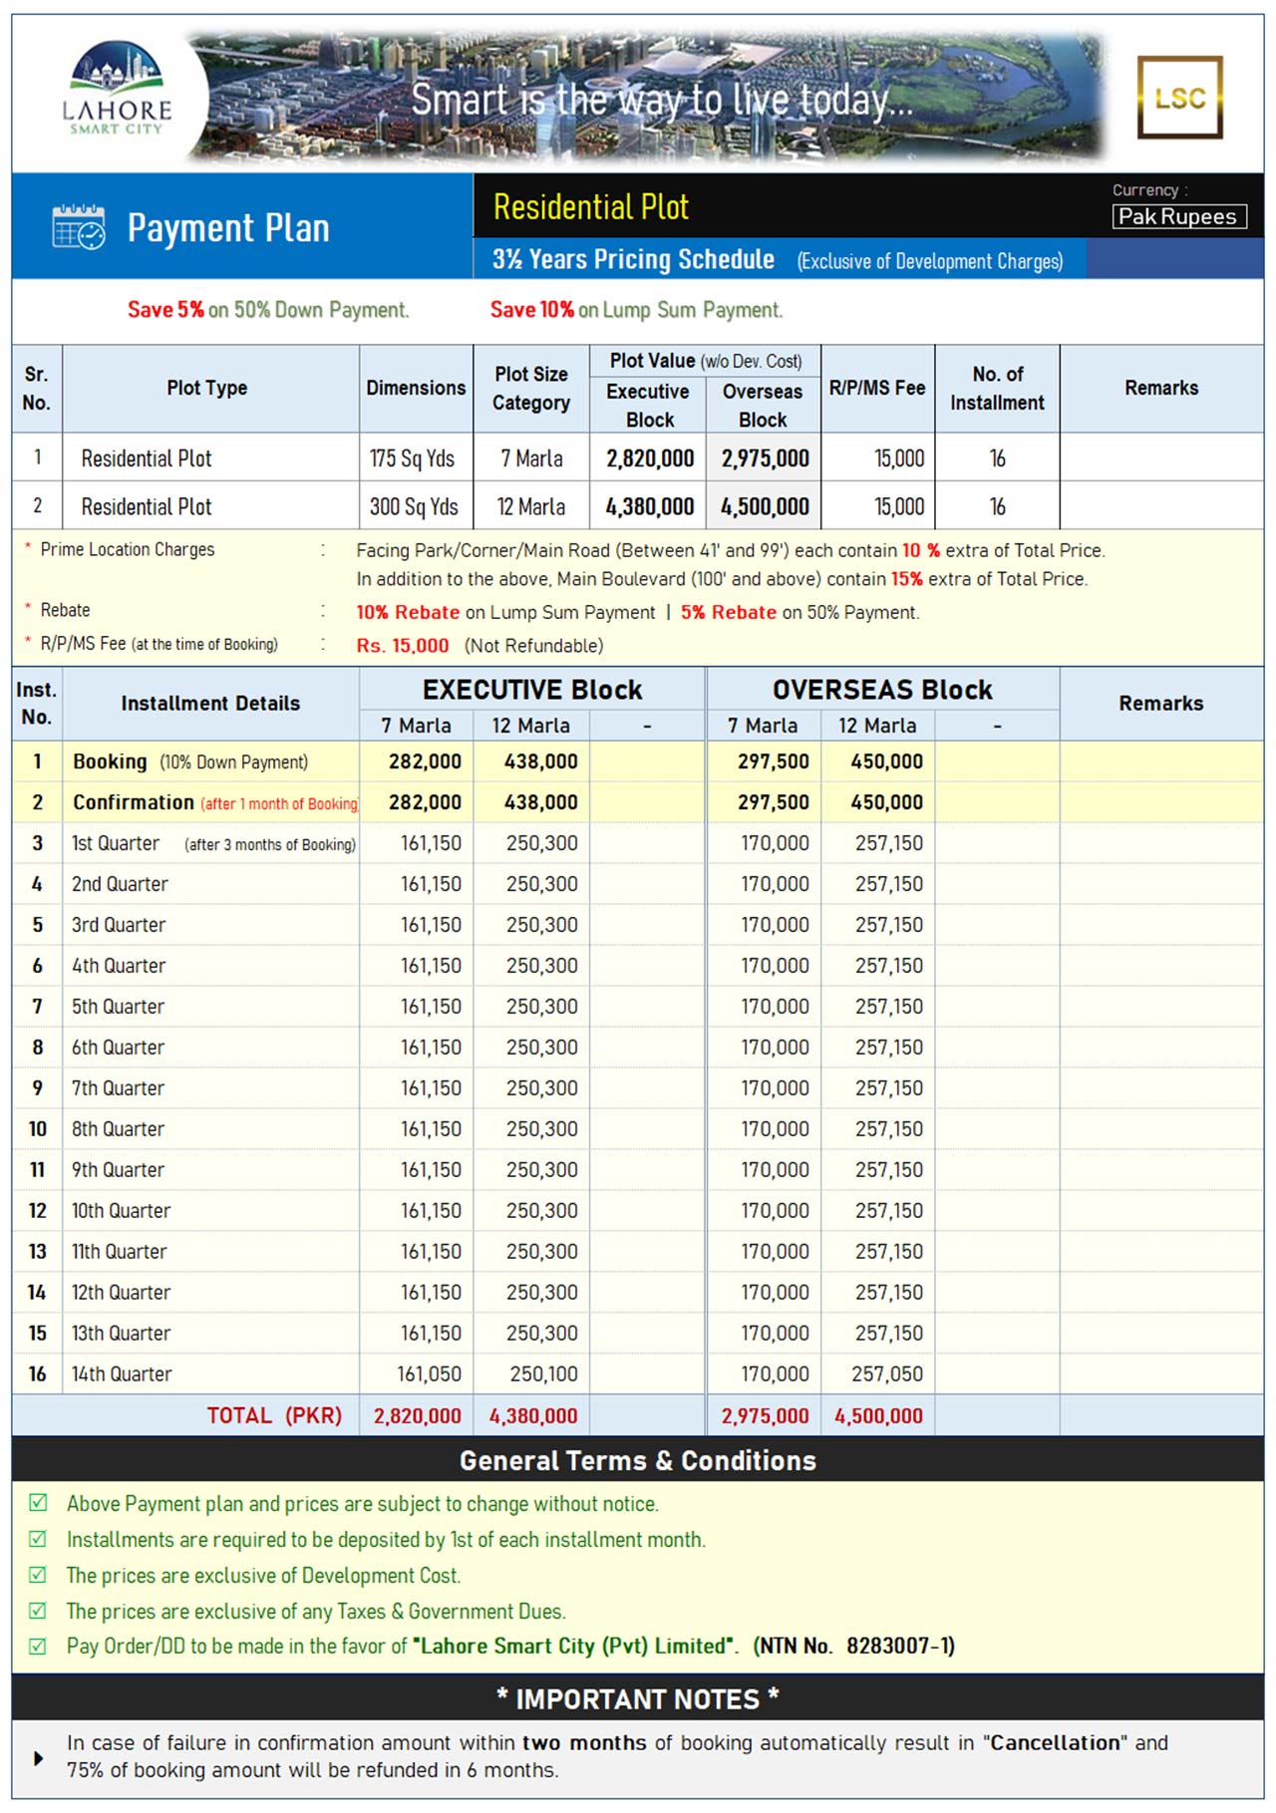
Task: Click the 'Installment Details' header
Action: (x=210, y=703)
